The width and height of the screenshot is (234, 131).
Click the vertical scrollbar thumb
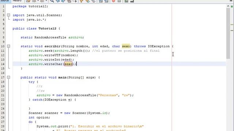[228, 33]
